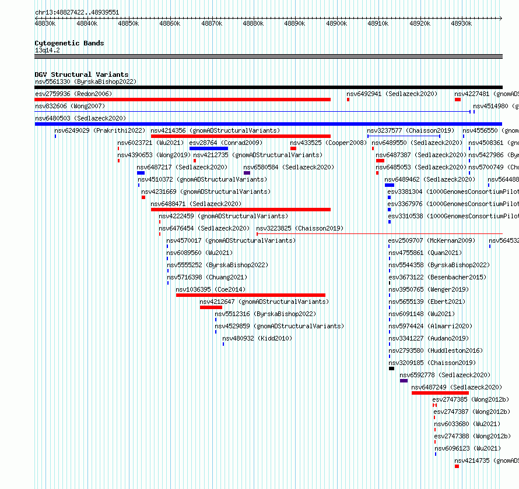
Task: Click the blue nsv6480503 Sedlazeck2020 bar
Action: click(x=268, y=124)
